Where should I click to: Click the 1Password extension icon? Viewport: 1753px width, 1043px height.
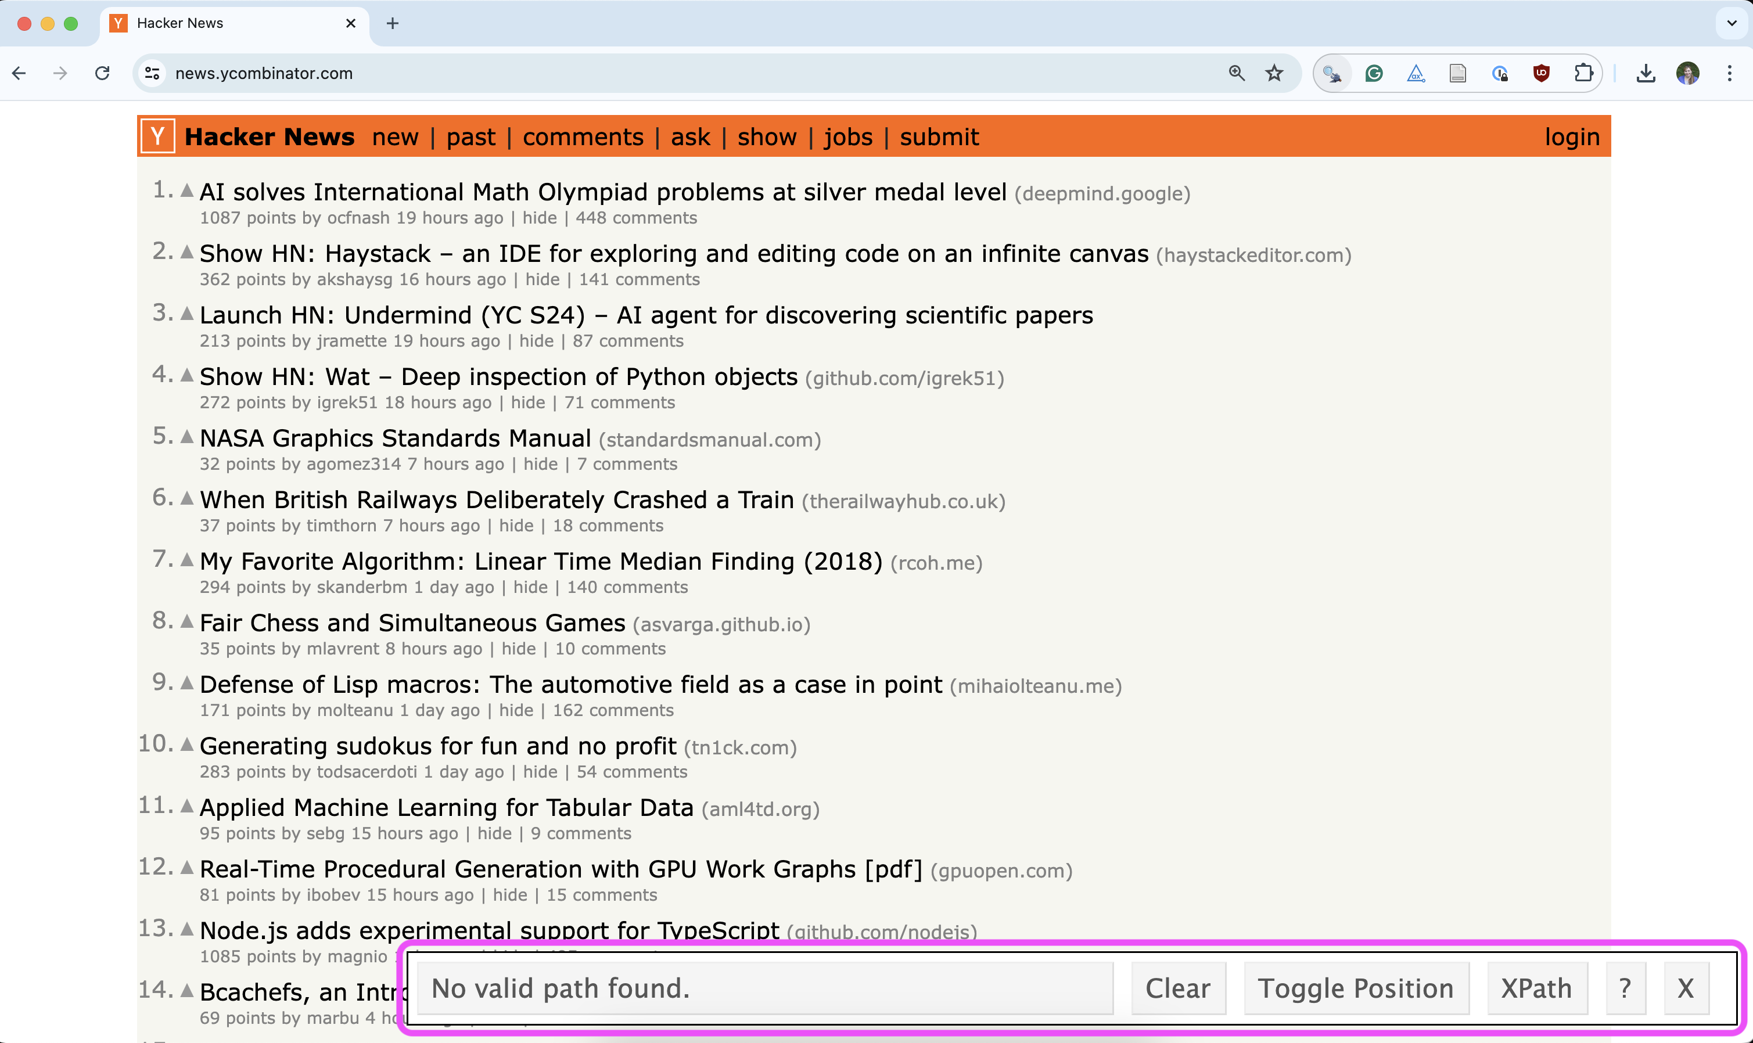point(1499,73)
